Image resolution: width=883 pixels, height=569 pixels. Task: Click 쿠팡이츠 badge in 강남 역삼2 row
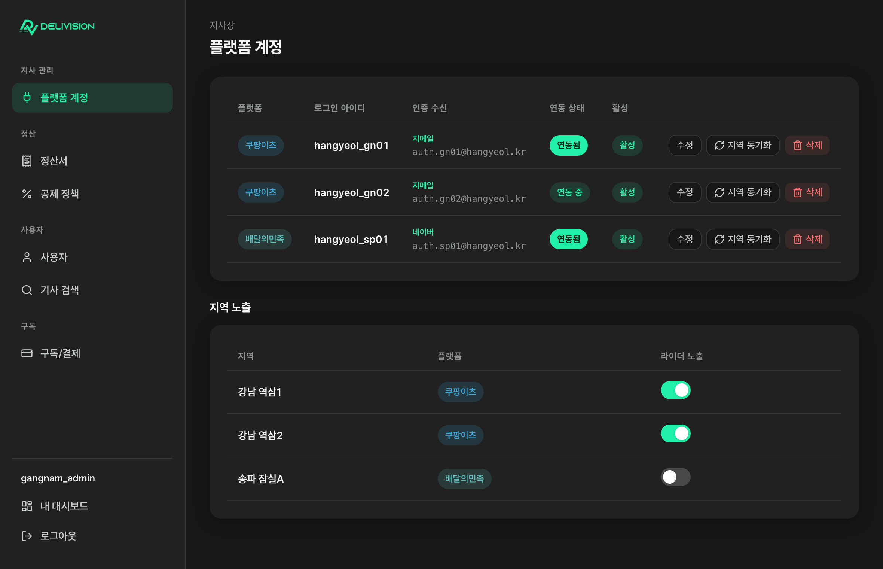(x=461, y=435)
